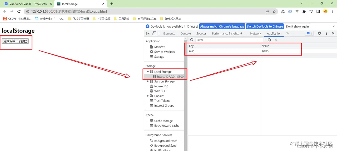Expand the Cookies tree node
This screenshot has height=151, width=337.
click(148, 96)
